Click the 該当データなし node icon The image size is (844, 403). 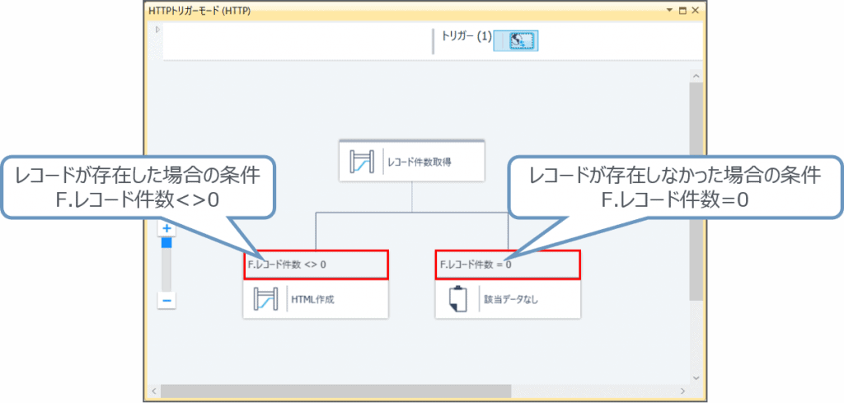pyautogui.click(x=457, y=300)
